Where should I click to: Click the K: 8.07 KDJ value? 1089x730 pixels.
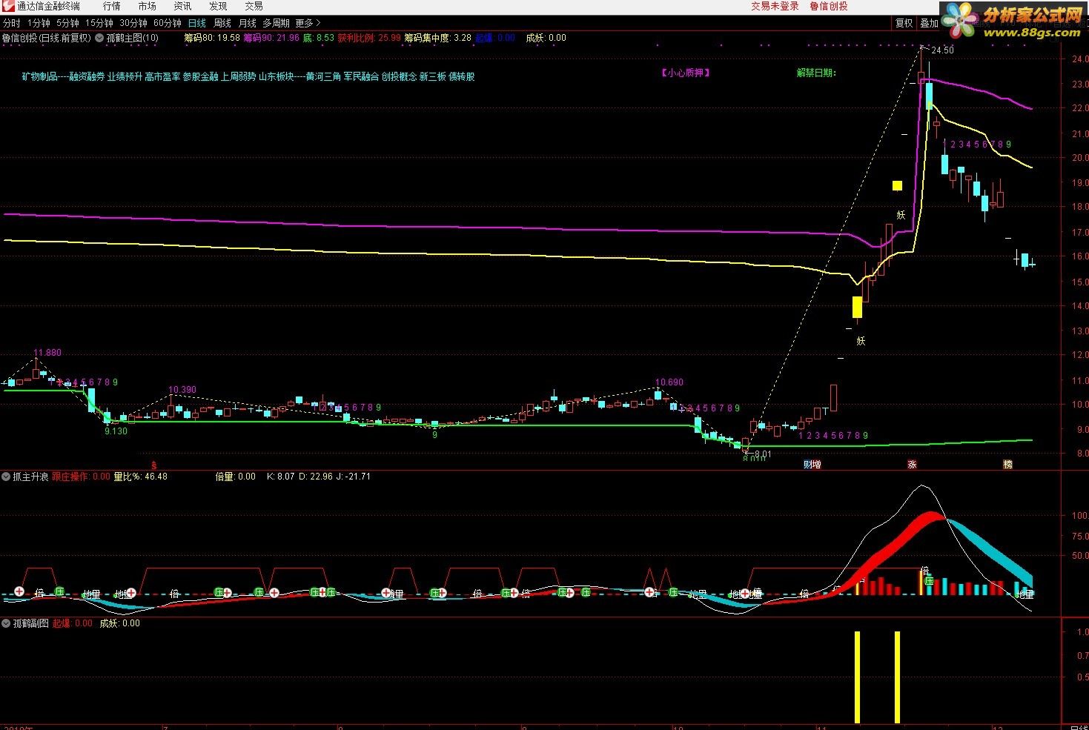tap(280, 477)
